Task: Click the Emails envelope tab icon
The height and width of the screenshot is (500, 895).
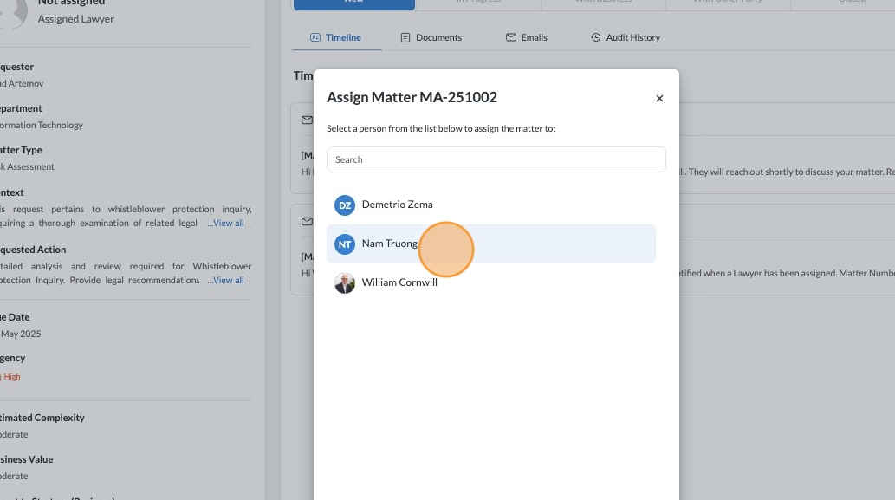Action: pos(510,37)
